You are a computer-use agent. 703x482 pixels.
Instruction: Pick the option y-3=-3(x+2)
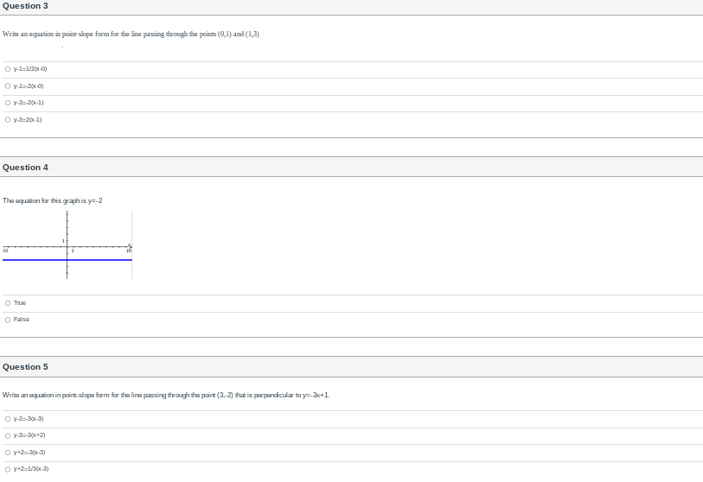8,436
